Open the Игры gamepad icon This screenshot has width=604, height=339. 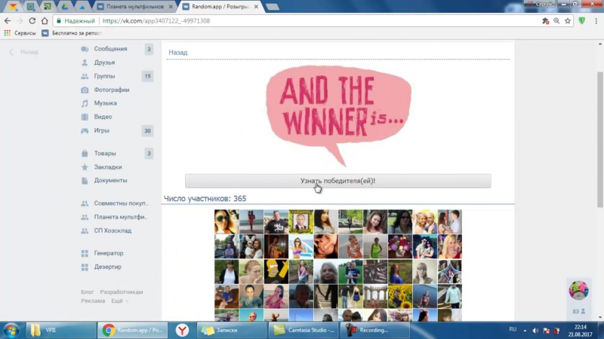click(x=85, y=130)
